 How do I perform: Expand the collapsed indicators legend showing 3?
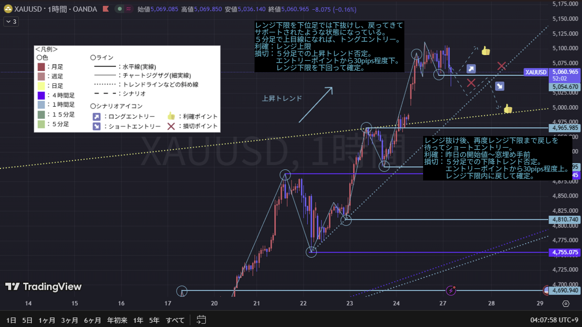pyautogui.click(x=11, y=21)
